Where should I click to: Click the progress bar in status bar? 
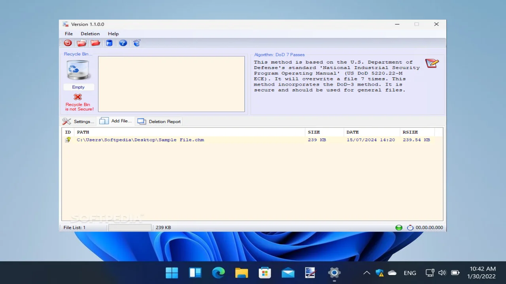(130, 228)
